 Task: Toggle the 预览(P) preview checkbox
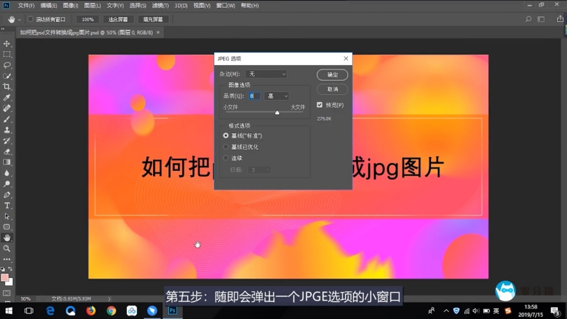320,105
